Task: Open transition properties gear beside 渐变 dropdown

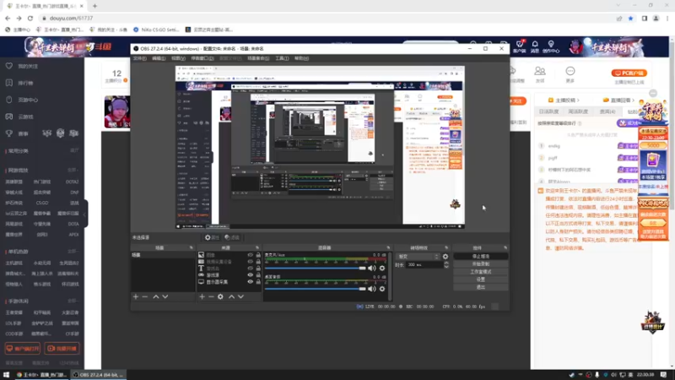Action: pos(445,257)
